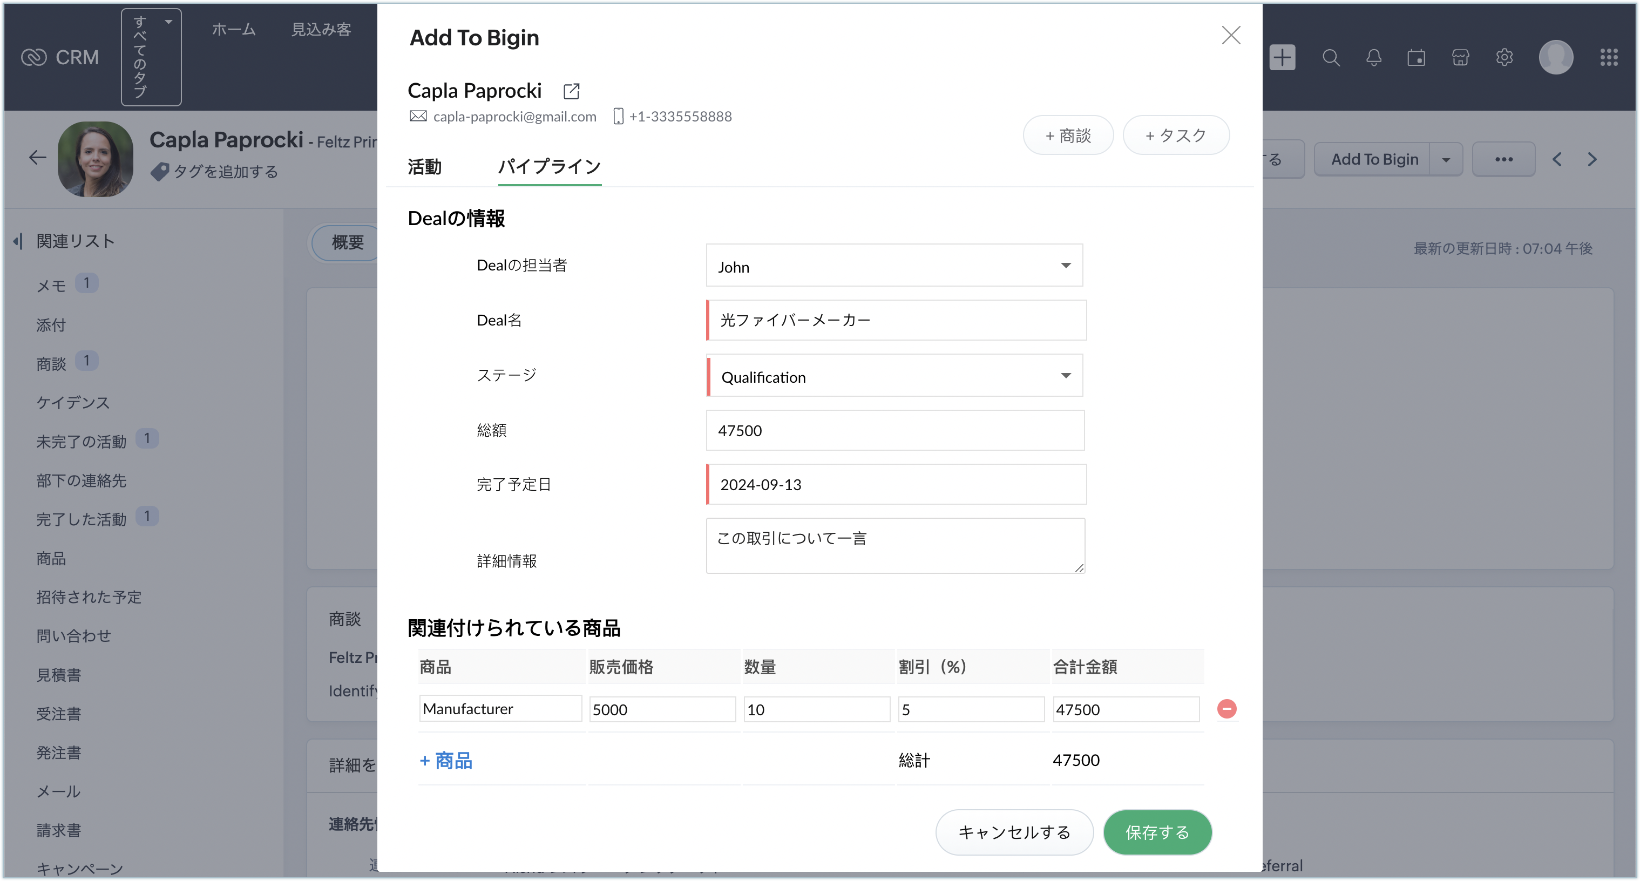Open the search icon in top bar
Image resolution: width=1640 pixels, height=881 pixels.
point(1331,57)
